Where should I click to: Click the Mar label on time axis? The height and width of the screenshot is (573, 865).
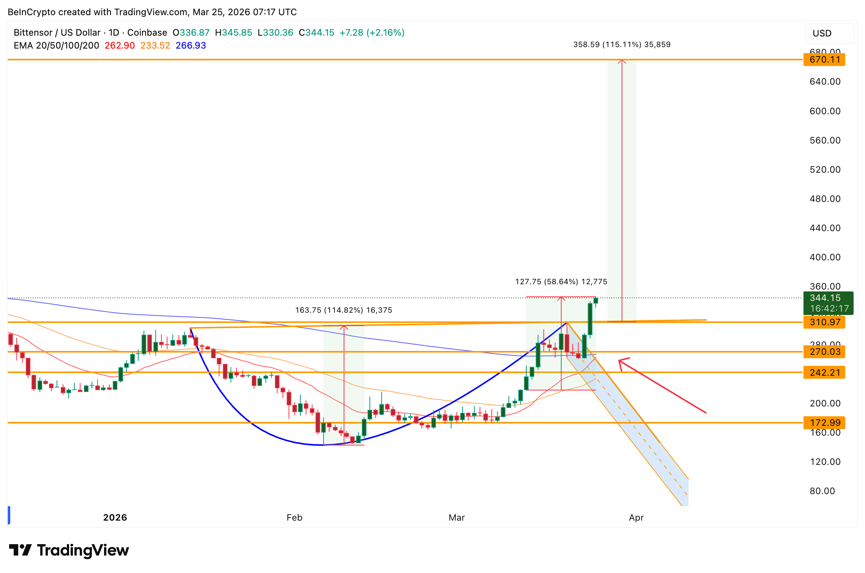point(456,518)
